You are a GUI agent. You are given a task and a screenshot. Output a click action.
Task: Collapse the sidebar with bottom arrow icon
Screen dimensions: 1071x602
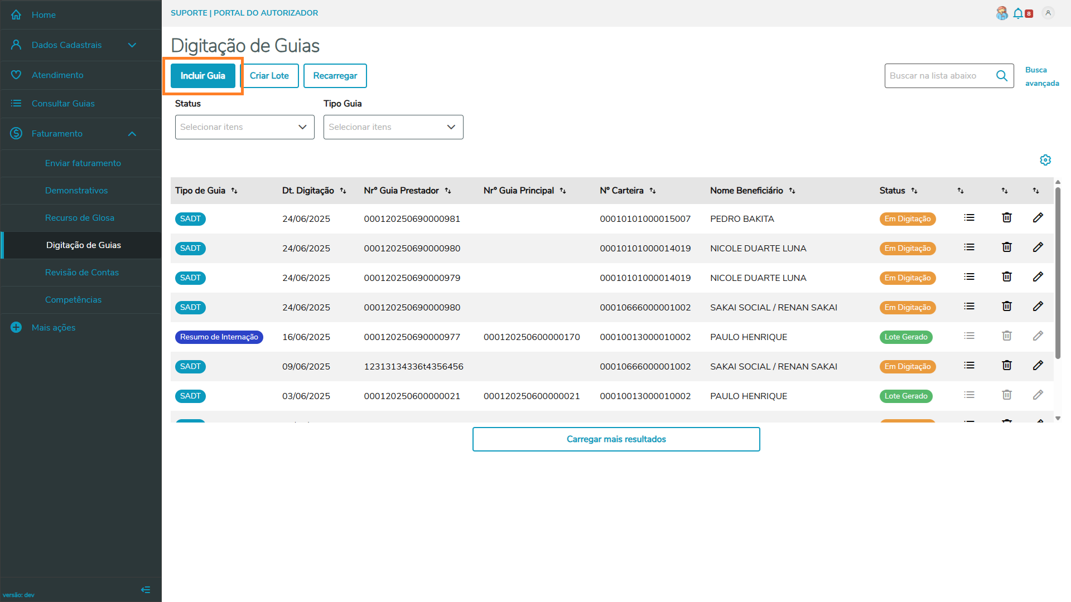coord(146,590)
